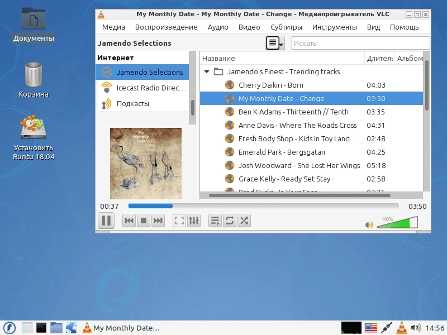Click elapsed time 00:37 label
The image size is (447, 335).
109,206
